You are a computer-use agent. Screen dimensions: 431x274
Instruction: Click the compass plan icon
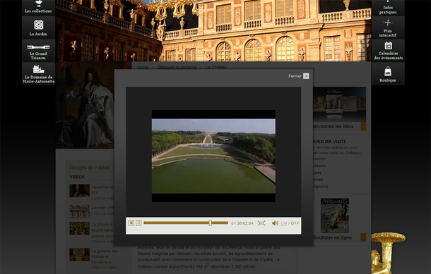click(388, 23)
